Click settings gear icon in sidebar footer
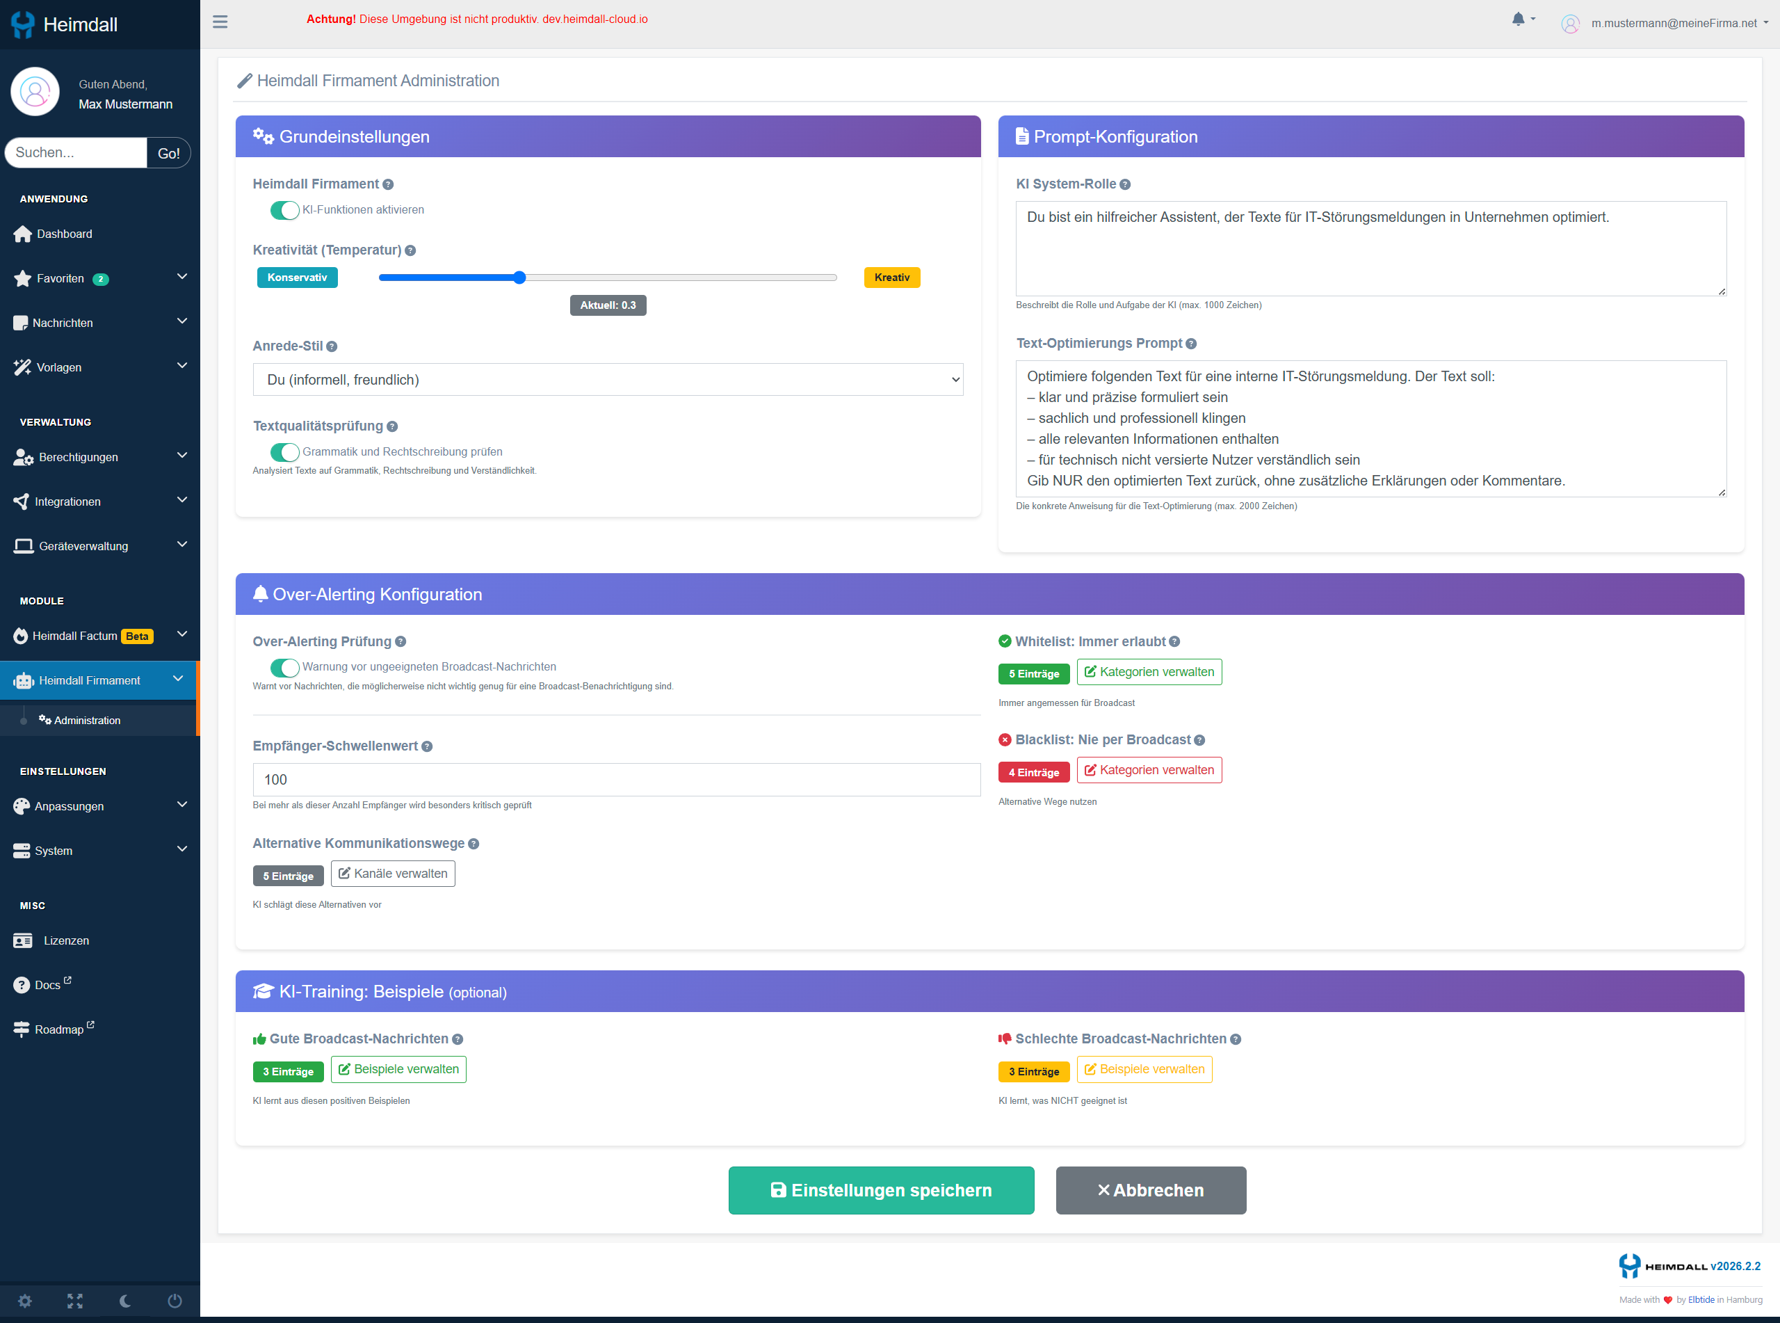 click(25, 1301)
